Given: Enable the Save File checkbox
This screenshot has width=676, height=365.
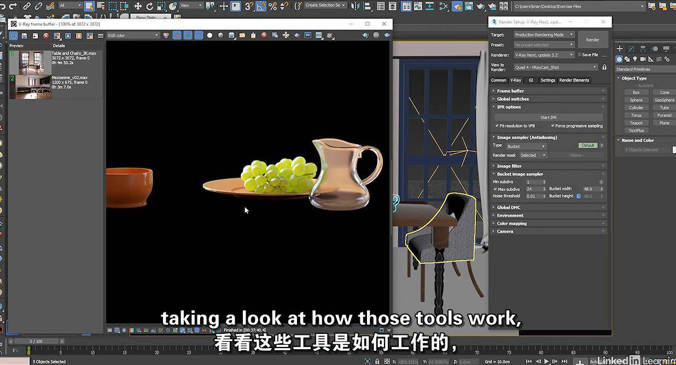Looking at the screenshot, I should [x=580, y=55].
